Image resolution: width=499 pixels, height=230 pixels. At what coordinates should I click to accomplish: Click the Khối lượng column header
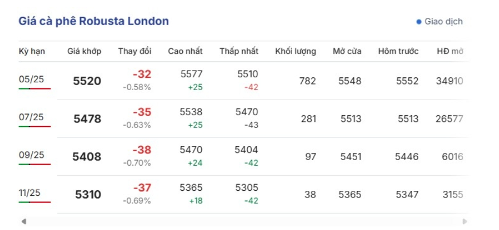point(295,51)
